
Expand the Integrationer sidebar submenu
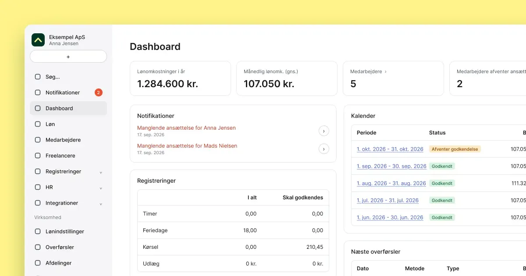tap(101, 203)
